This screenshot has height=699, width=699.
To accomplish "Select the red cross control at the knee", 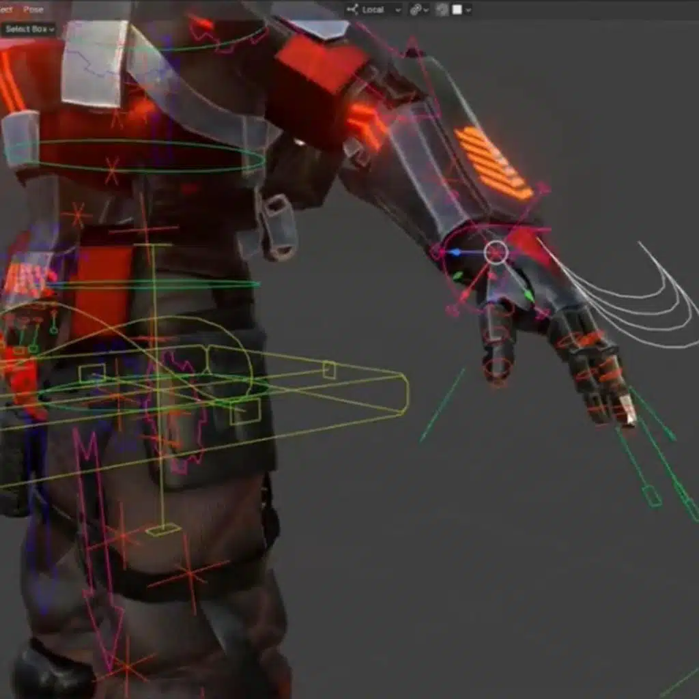I will tap(188, 575).
